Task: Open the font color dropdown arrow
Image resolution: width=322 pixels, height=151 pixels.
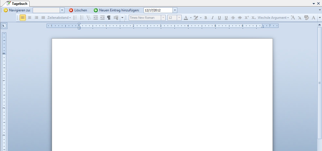Action: 191,18
